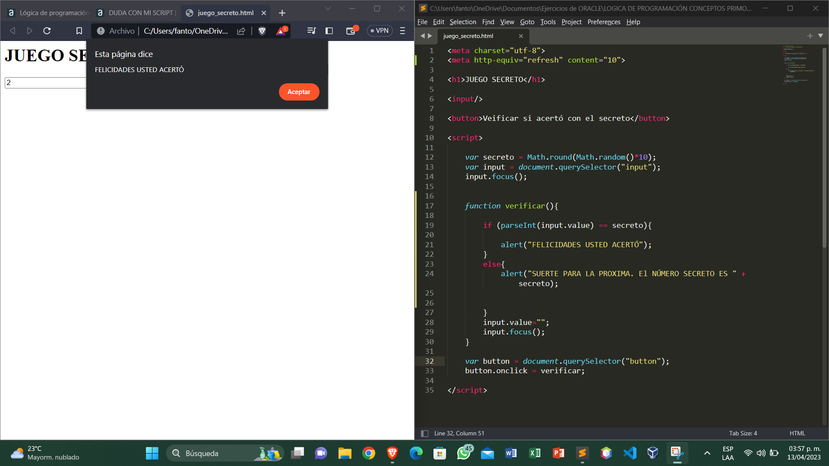Image resolution: width=829 pixels, height=466 pixels.
Task: Open Brave tab search dropdown chevron
Action: point(328,9)
